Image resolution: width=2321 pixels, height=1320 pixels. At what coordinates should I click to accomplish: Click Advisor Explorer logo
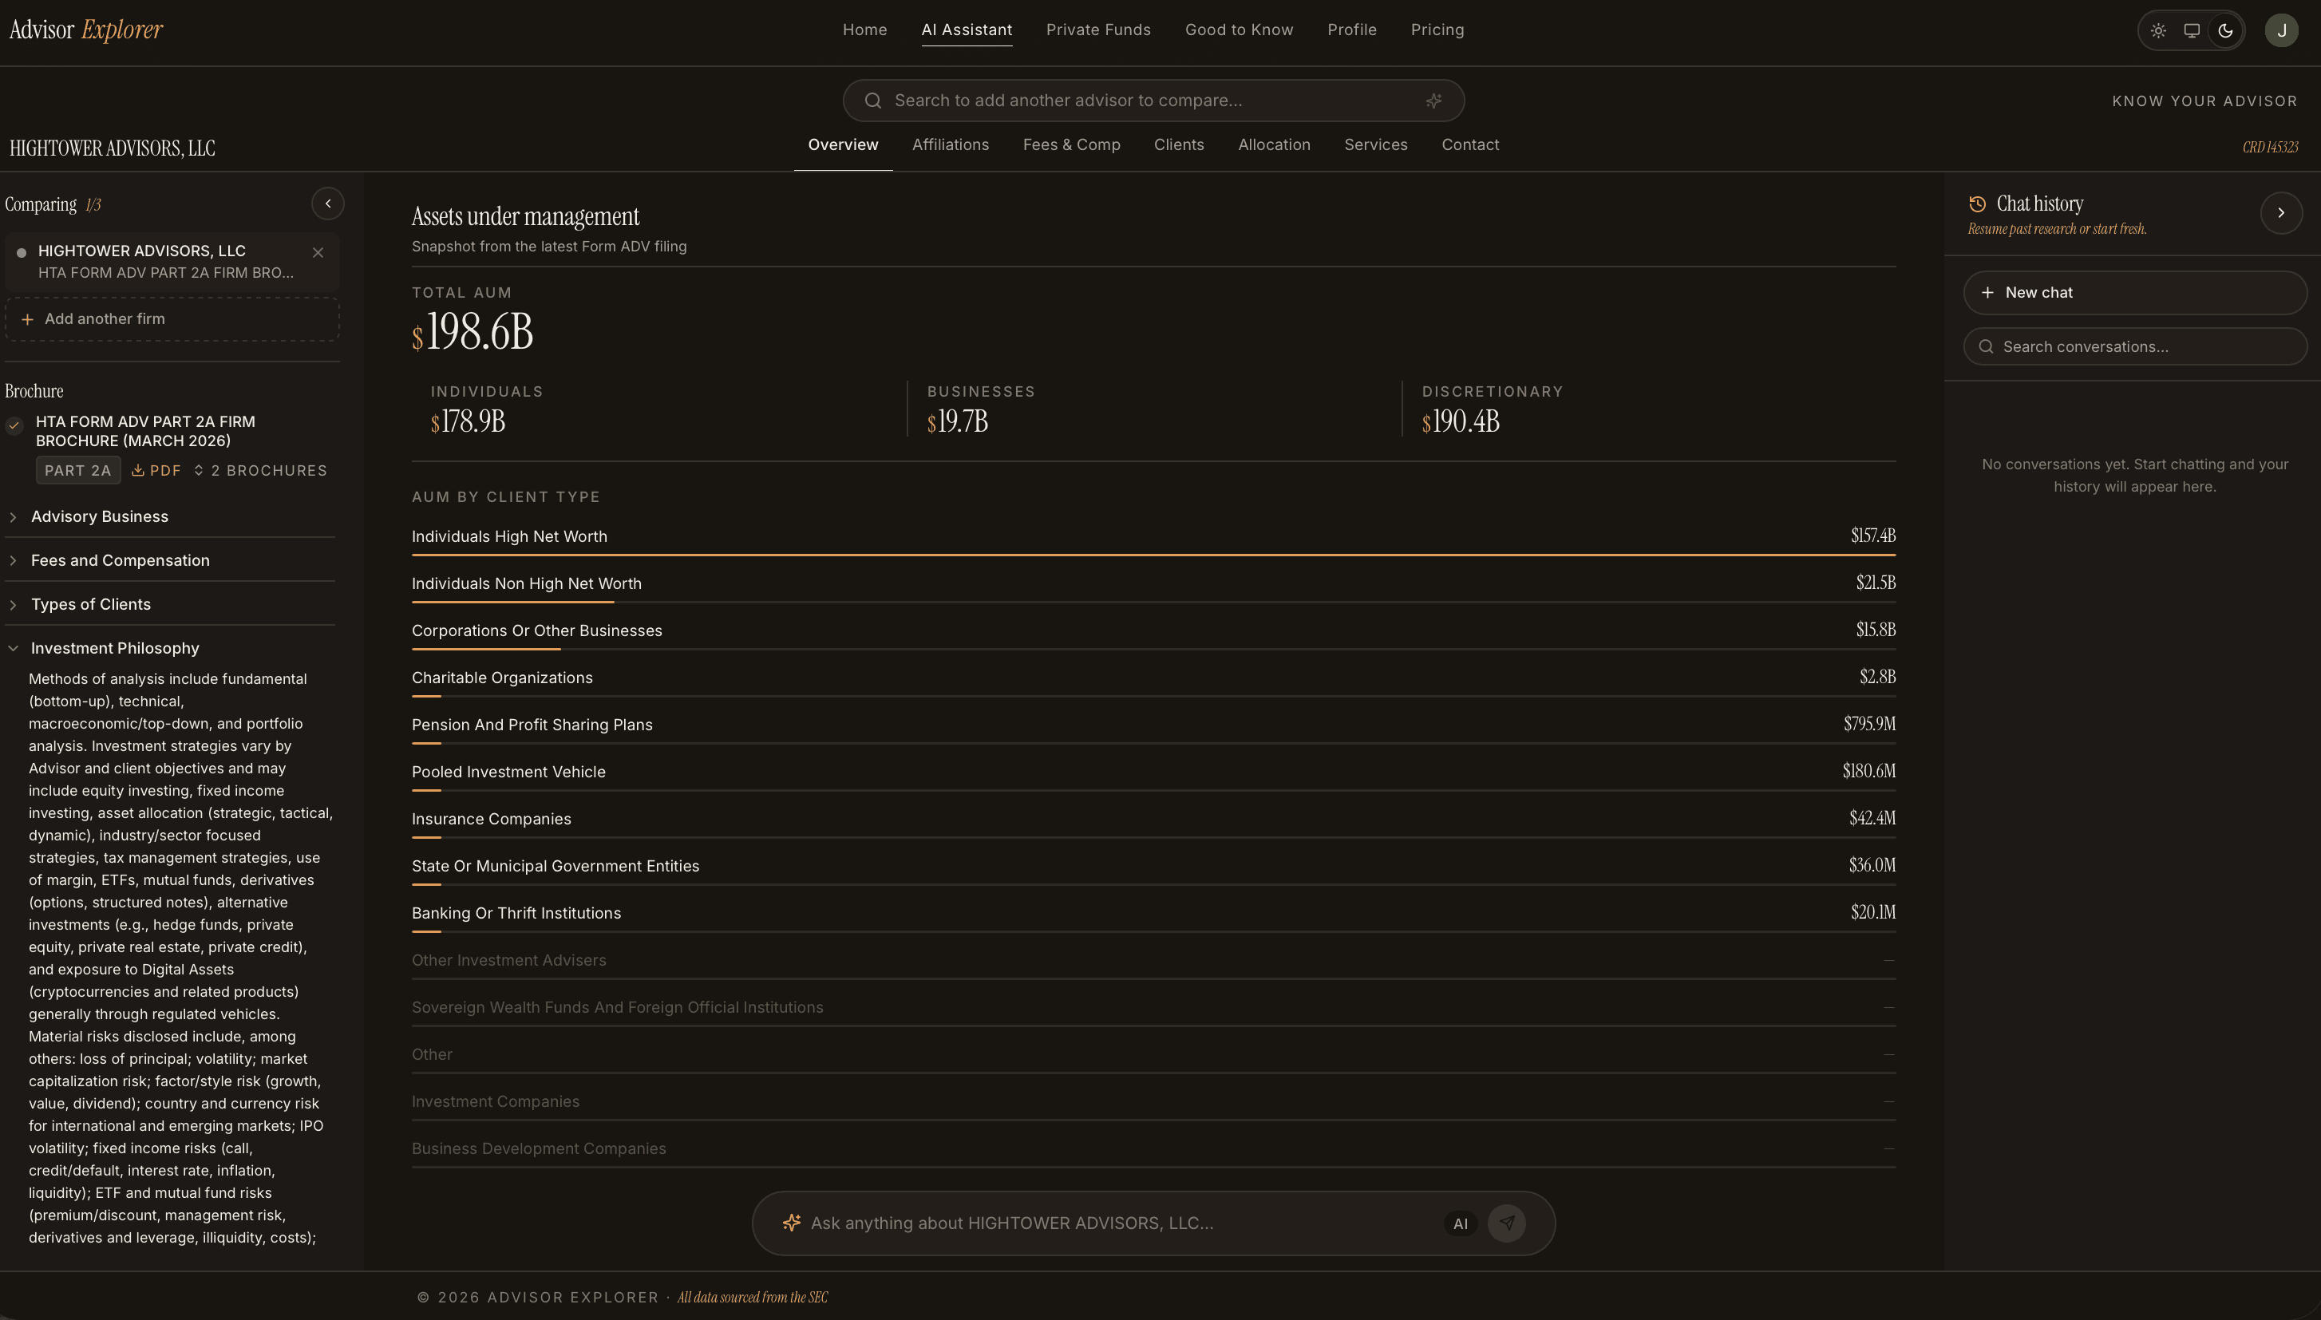(86, 30)
